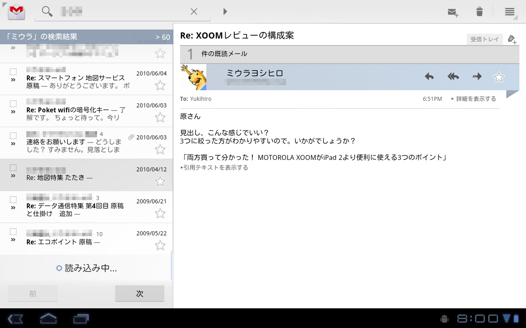Delete the conversation with the trash icon
526x328 pixels.
click(480, 11)
